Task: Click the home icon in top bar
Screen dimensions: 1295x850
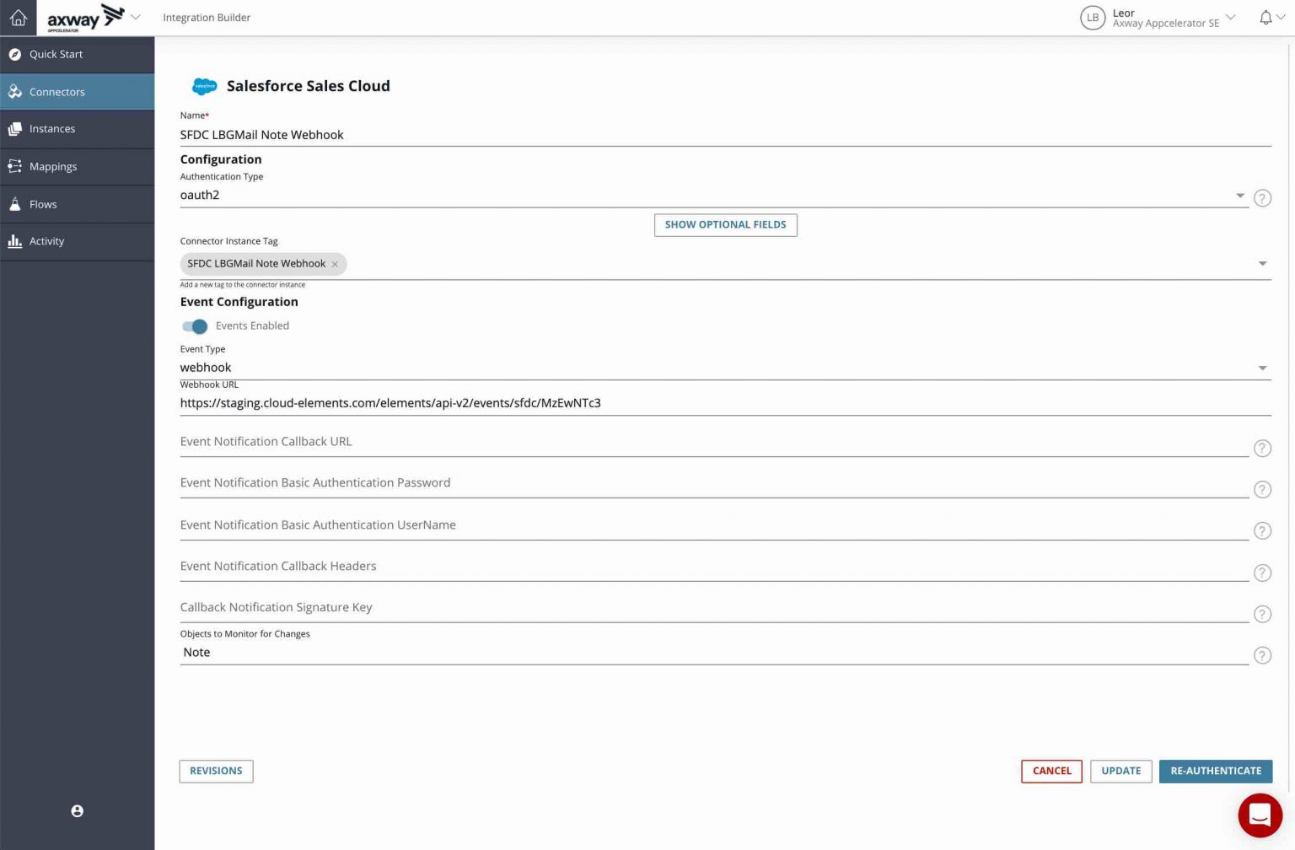Action: tap(18, 18)
